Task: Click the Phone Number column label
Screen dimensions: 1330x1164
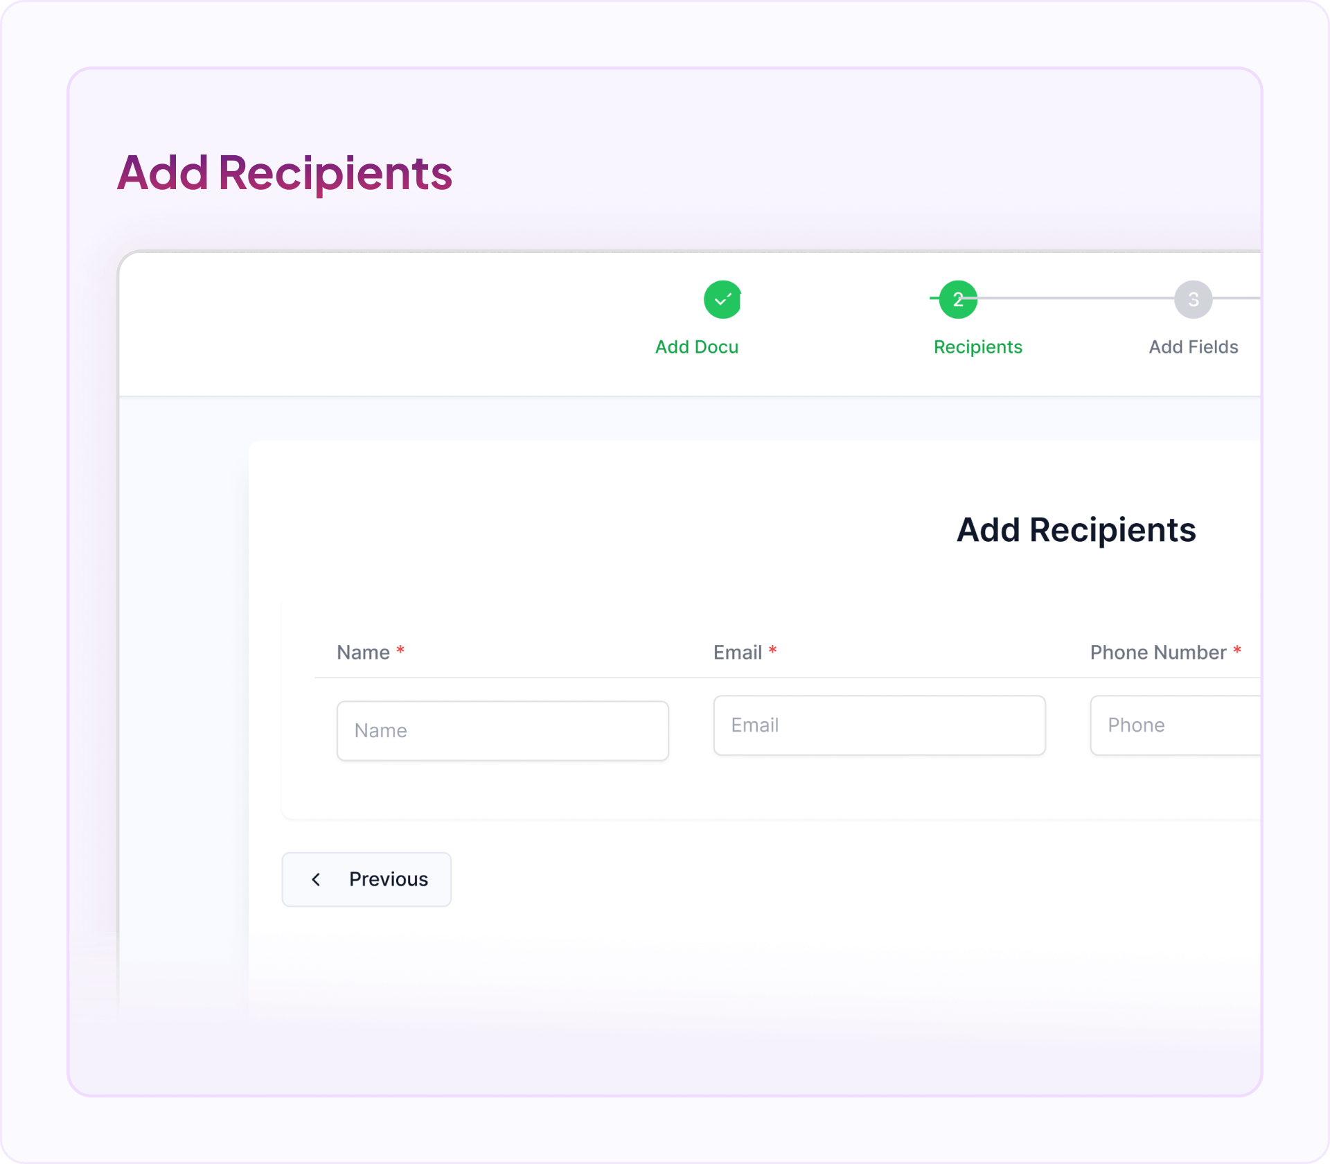Action: pyautogui.click(x=1158, y=653)
